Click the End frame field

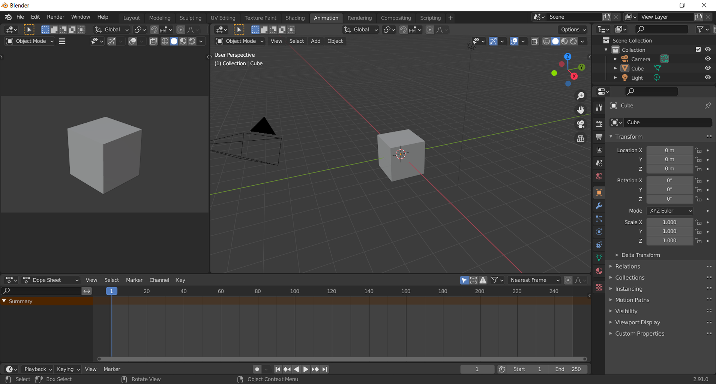click(x=567, y=369)
